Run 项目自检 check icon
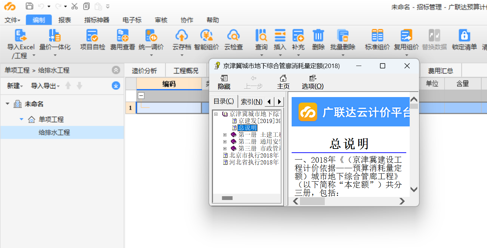The image size is (487, 248). click(x=92, y=36)
